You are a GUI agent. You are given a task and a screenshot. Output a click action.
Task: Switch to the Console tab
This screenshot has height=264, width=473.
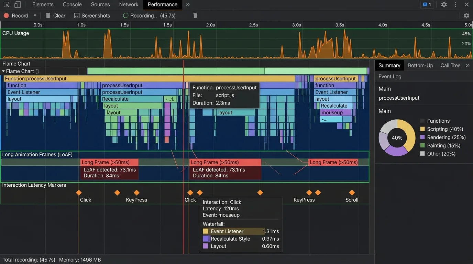72,4
